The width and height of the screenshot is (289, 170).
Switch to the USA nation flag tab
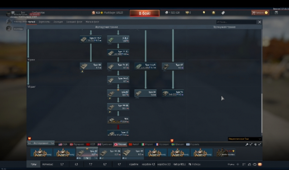click(63, 144)
